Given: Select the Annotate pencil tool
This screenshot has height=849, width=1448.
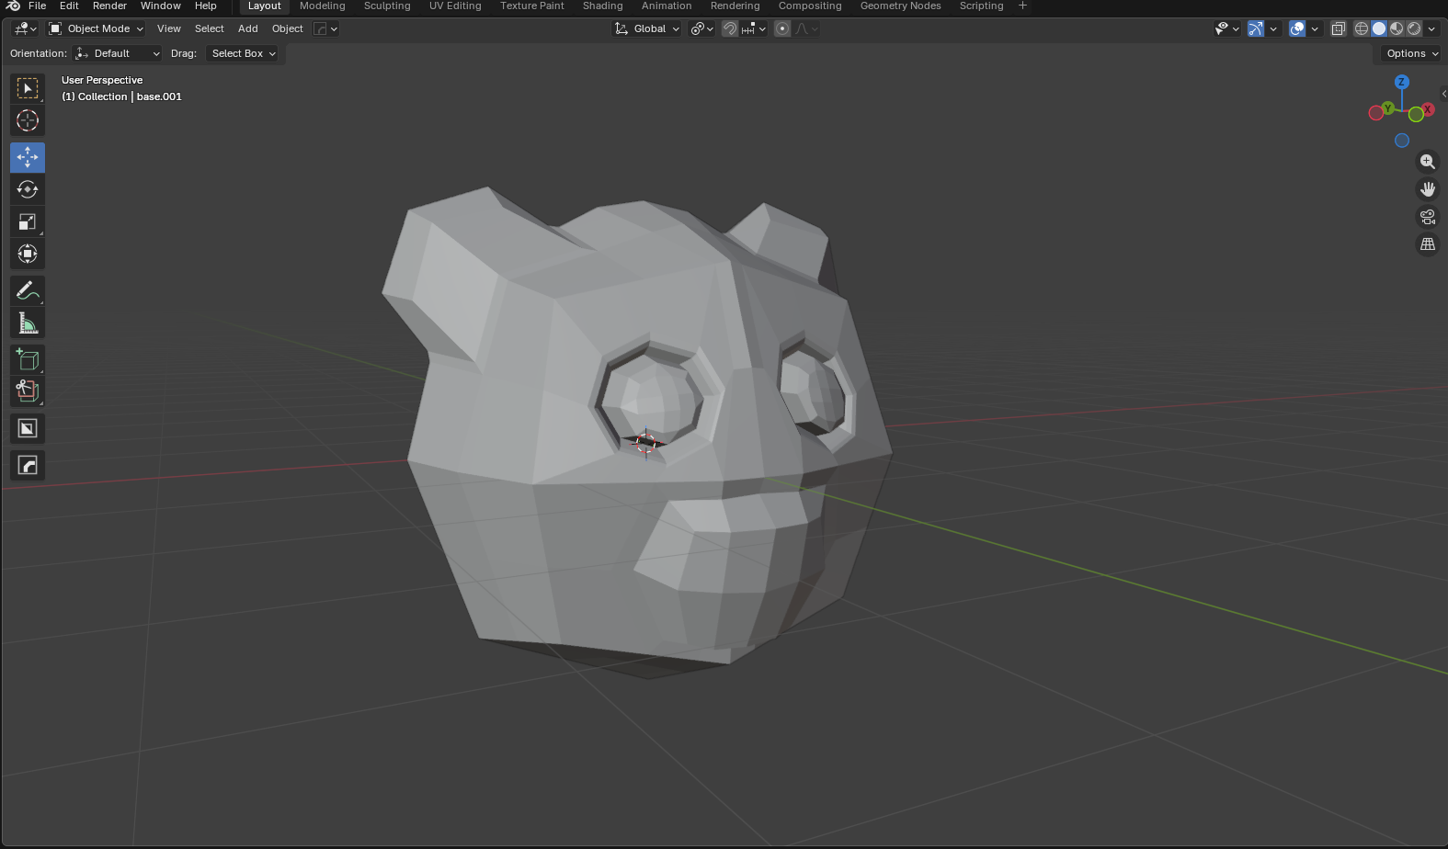Looking at the screenshot, I should click(28, 290).
